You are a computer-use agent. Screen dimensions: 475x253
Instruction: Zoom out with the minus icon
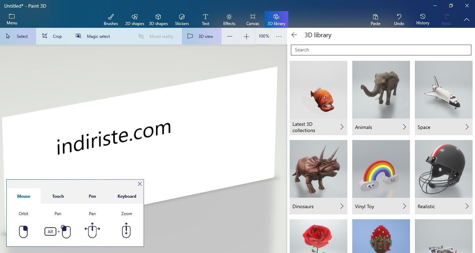(x=230, y=36)
